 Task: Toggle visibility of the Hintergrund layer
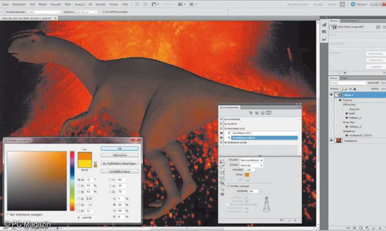point(331,141)
